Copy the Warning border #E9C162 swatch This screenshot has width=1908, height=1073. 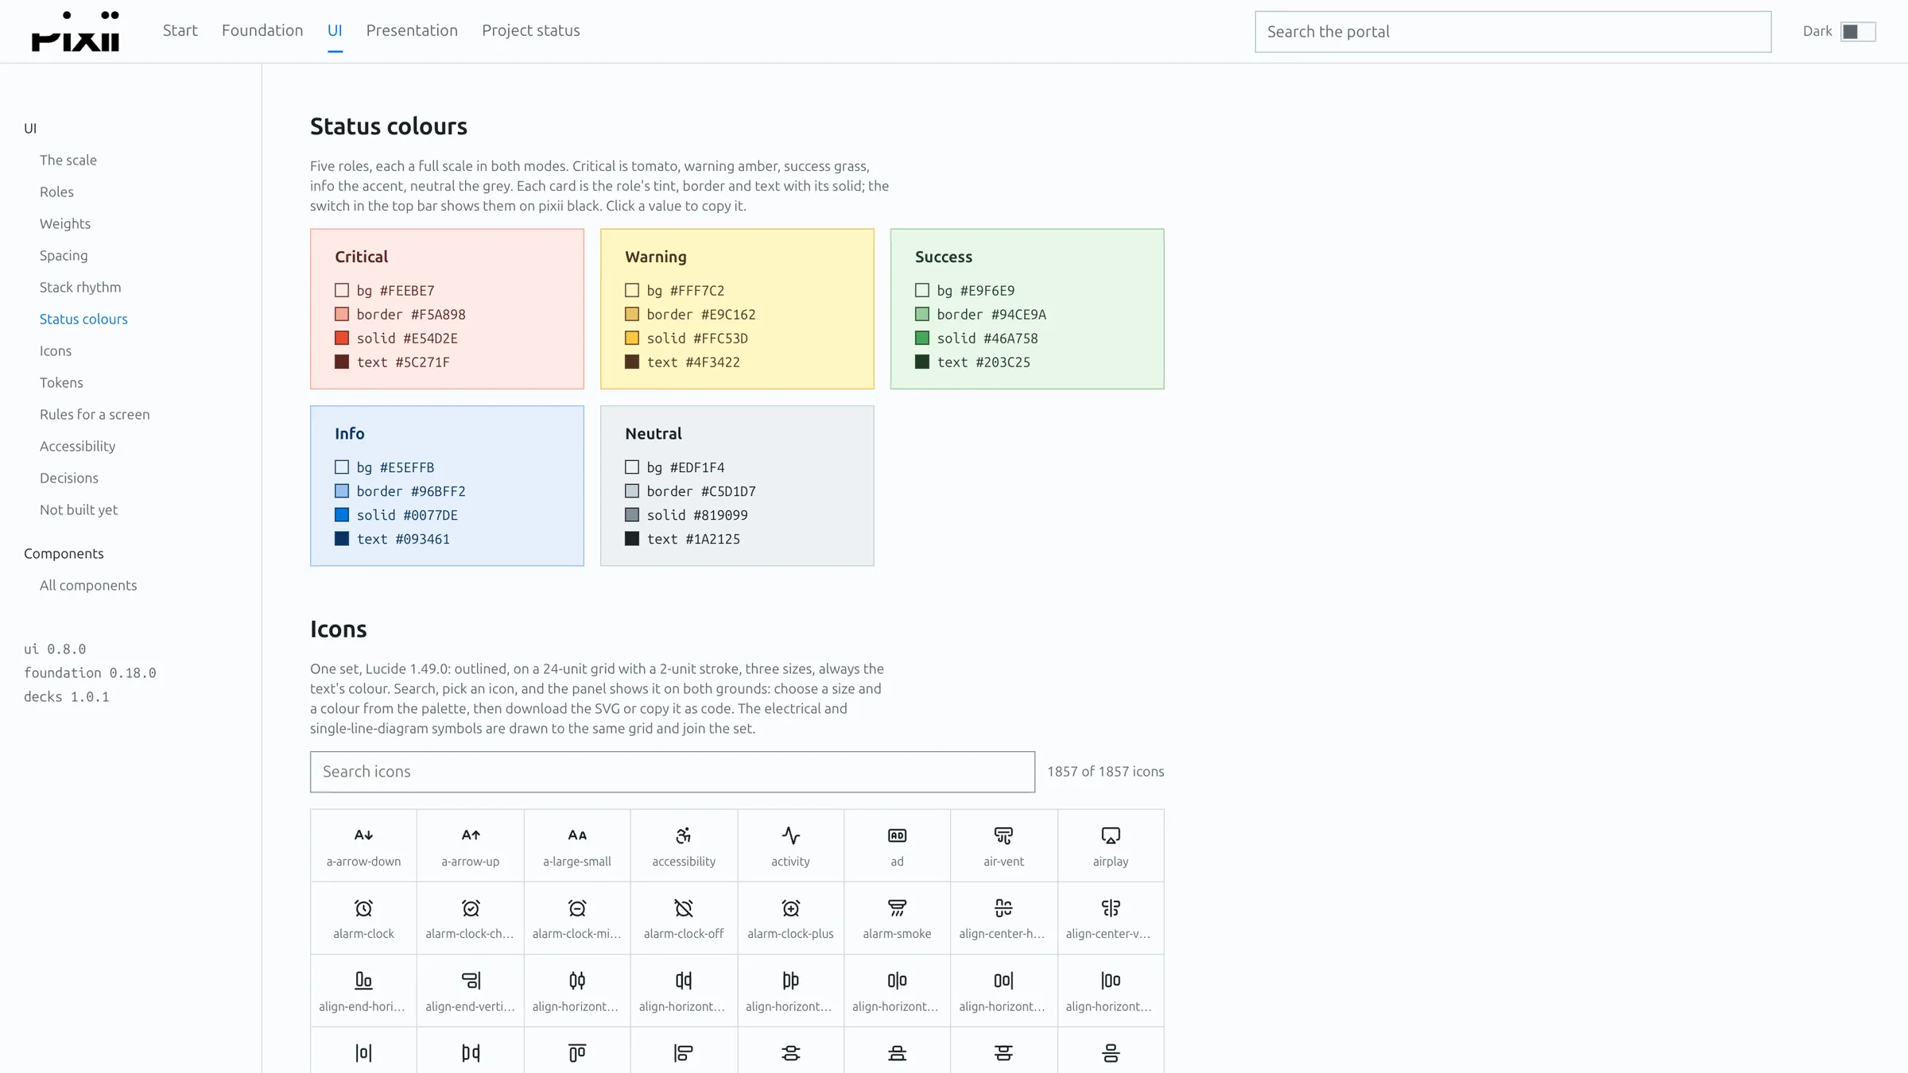coord(632,314)
